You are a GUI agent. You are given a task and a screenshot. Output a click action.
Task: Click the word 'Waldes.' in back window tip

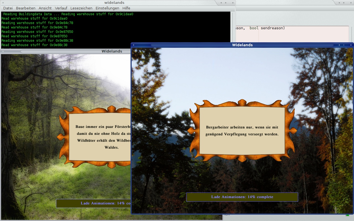[x=111, y=148]
